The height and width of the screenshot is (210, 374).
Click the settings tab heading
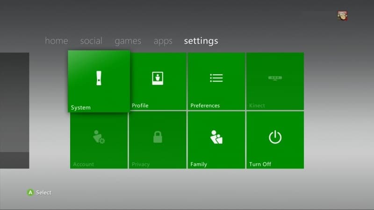pyautogui.click(x=201, y=41)
